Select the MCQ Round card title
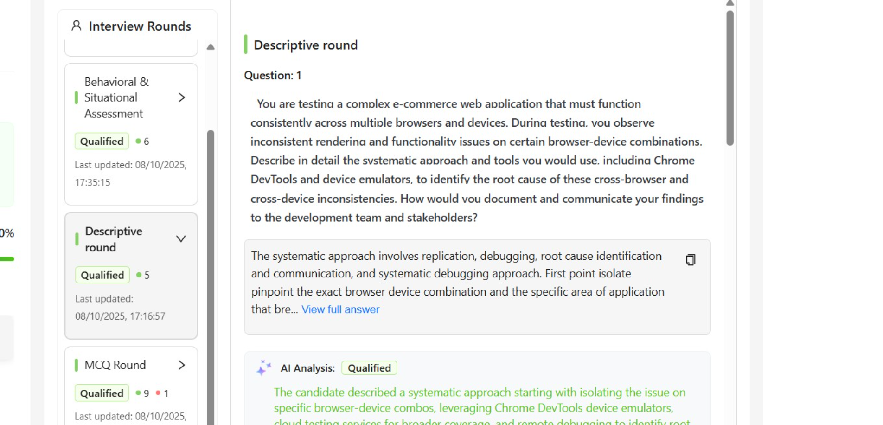Image resolution: width=883 pixels, height=425 pixels. (x=115, y=365)
